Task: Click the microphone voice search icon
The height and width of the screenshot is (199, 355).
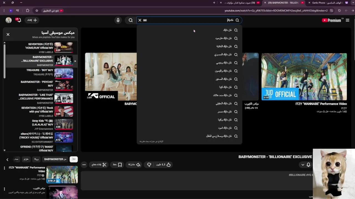Action: tap(118, 20)
